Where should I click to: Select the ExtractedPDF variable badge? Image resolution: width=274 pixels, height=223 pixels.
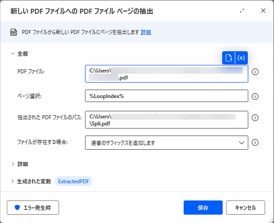point(73,181)
